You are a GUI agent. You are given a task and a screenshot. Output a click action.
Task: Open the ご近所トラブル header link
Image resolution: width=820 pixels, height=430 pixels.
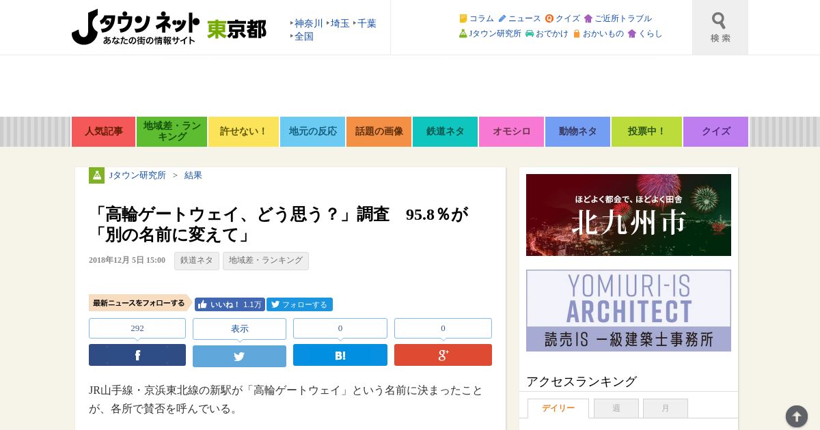[x=618, y=18]
